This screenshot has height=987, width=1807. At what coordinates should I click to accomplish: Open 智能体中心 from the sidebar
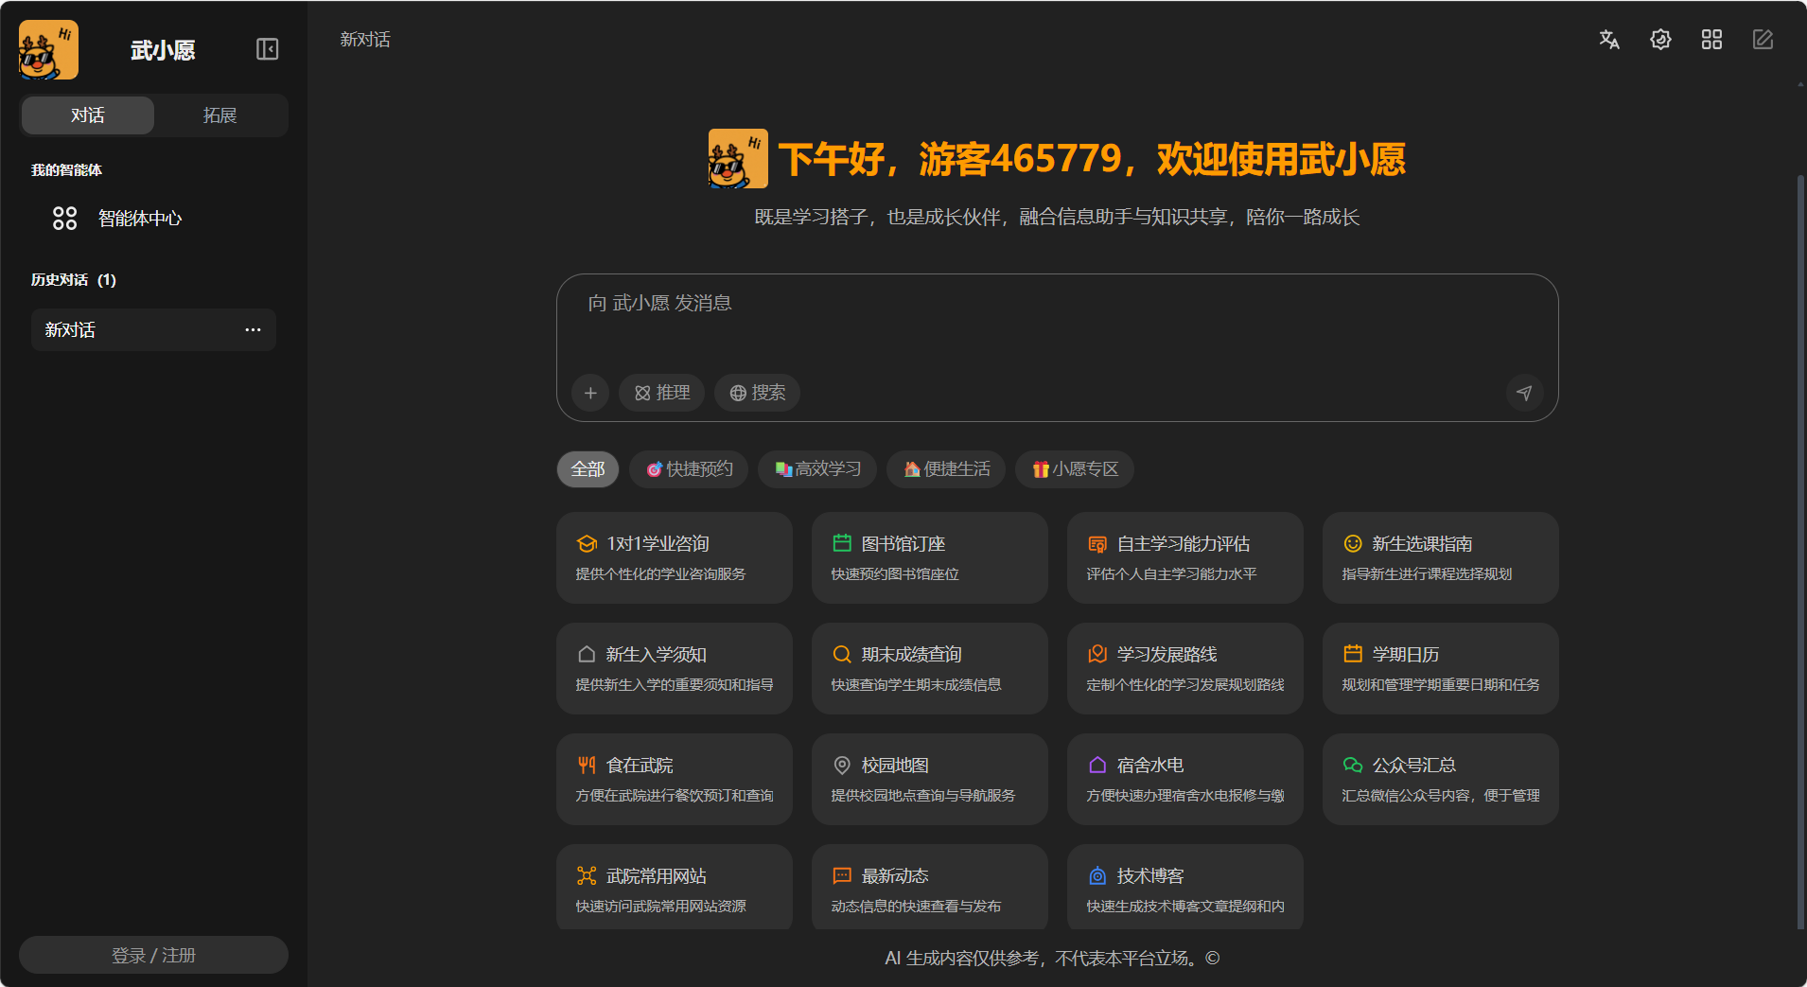click(x=139, y=219)
